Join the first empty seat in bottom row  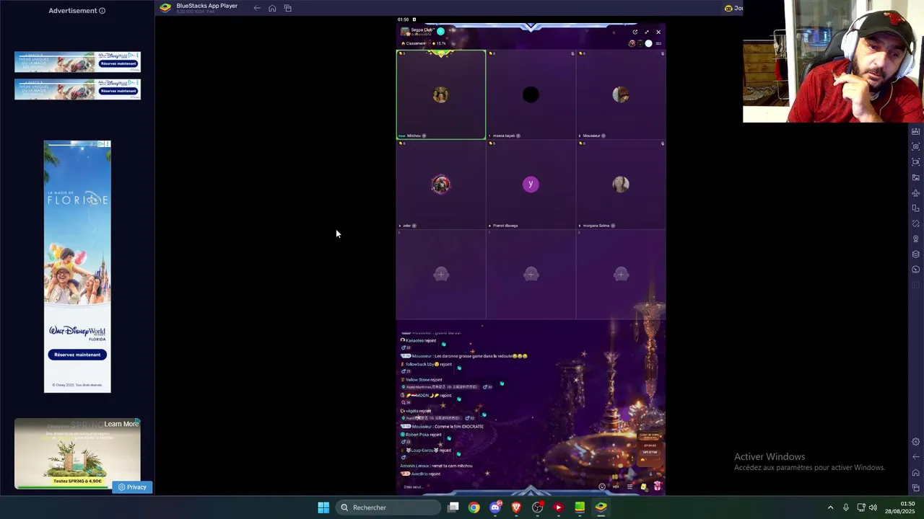[x=441, y=275]
